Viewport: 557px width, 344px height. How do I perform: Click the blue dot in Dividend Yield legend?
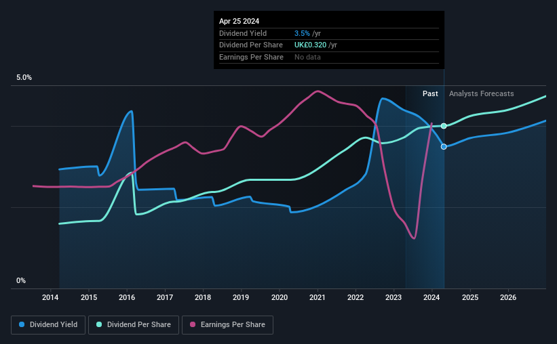point(22,324)
